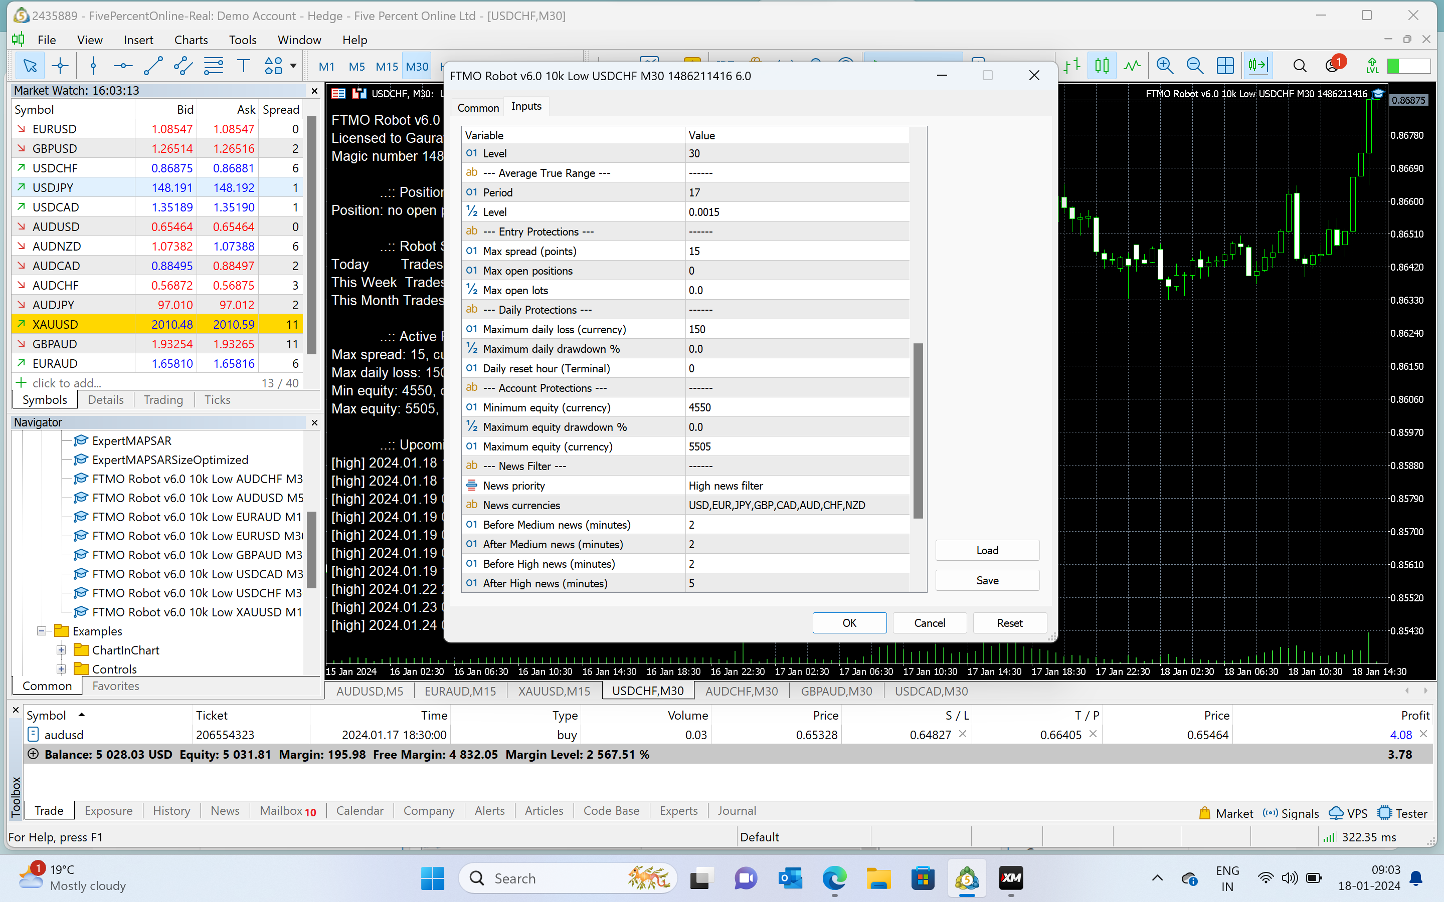Viewport: 1444px width, 902px height.
Task: Switch chart to bar chart style
Action: pos(1071,66)
